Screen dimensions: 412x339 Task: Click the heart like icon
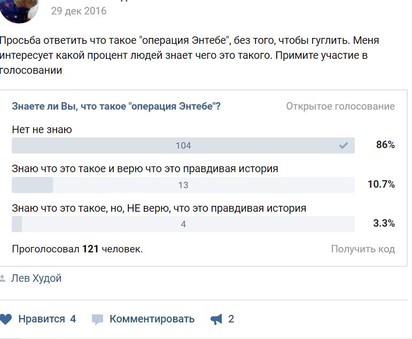tap(5, 319)
